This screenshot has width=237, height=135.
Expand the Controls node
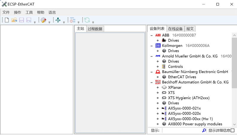click(x=158, y=66)
